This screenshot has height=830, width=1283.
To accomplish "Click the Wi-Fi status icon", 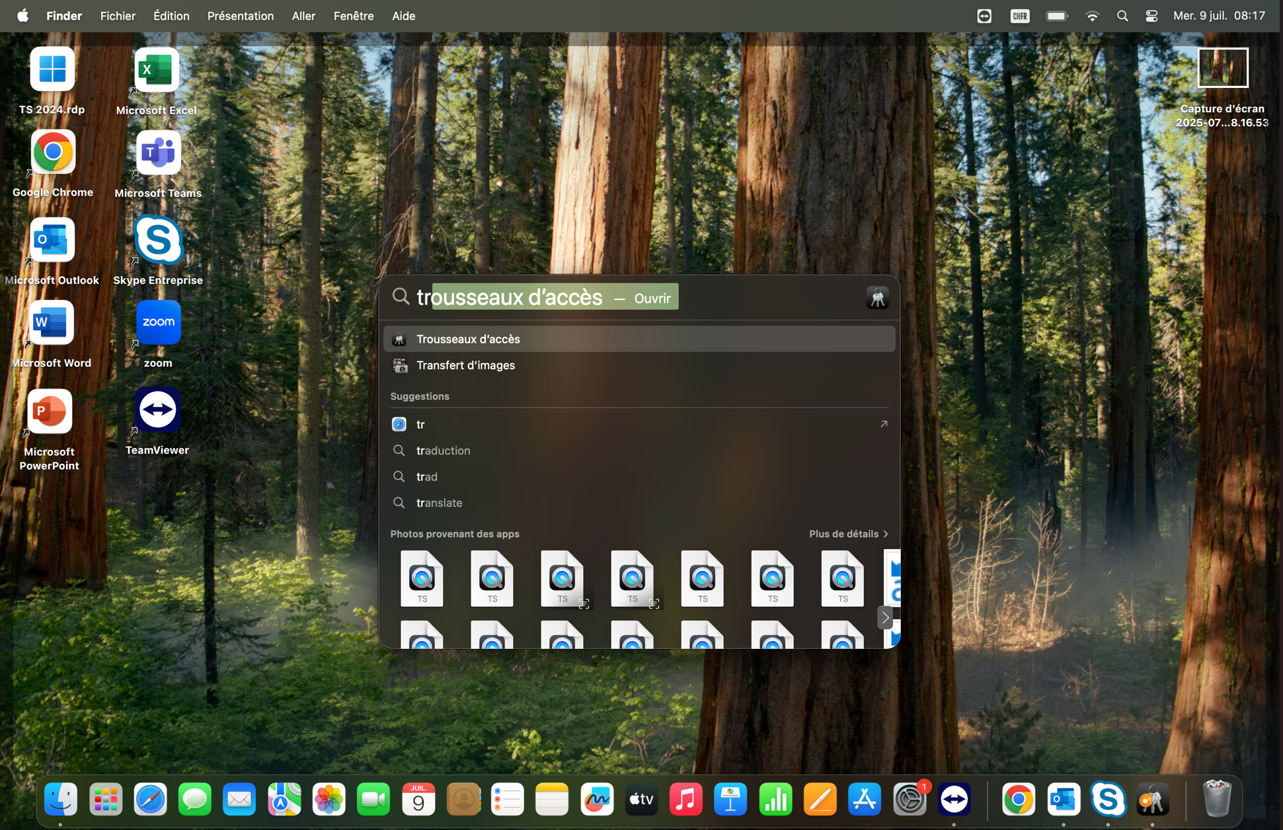I will [1092, 16].
